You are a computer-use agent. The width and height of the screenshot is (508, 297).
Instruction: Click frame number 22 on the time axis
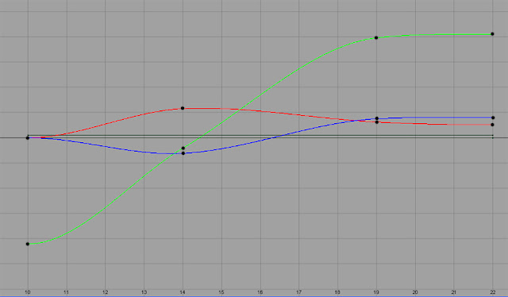492,292
